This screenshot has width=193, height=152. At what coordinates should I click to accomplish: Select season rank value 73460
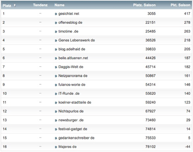(151, 120)
